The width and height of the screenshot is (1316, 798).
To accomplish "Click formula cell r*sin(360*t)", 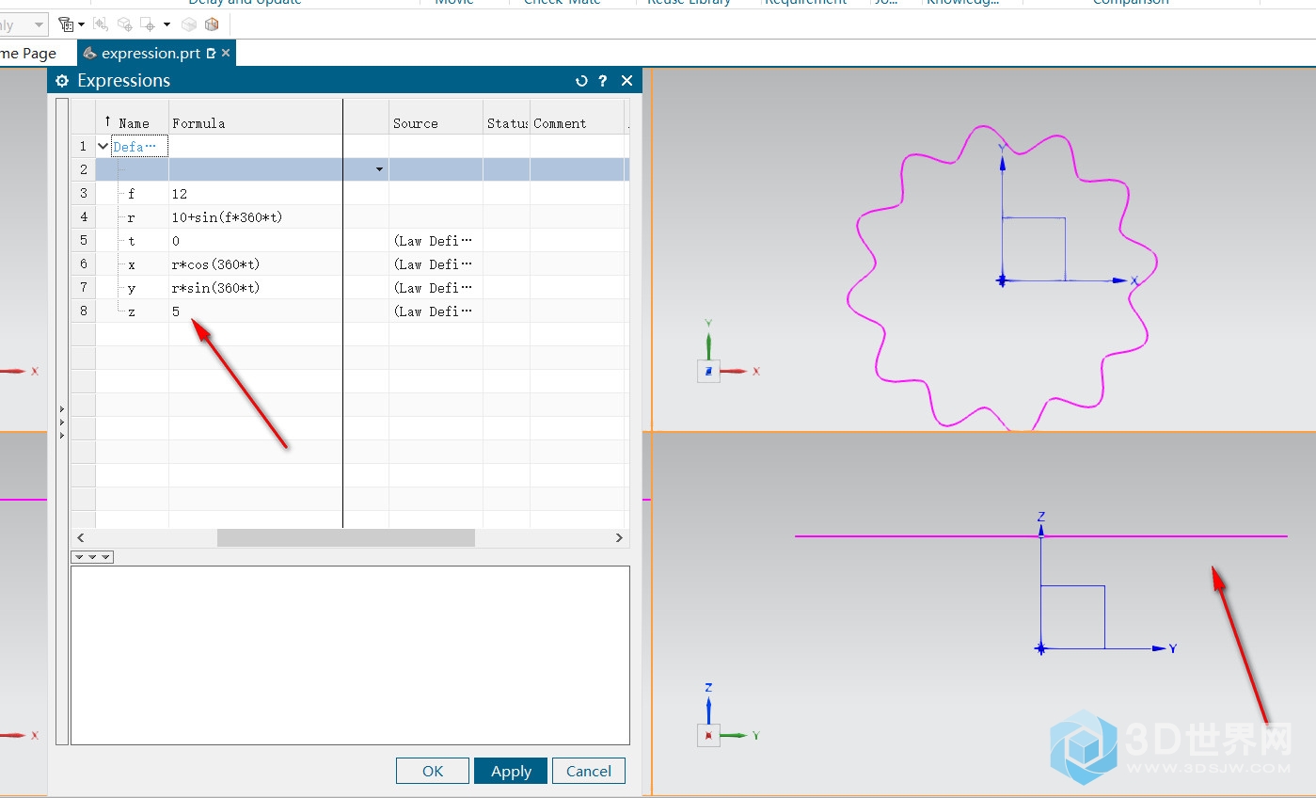I will pyautogui.click(x=215, y=288).
